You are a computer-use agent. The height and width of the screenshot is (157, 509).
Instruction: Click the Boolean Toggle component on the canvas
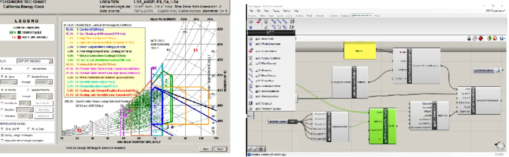point(282,122)
